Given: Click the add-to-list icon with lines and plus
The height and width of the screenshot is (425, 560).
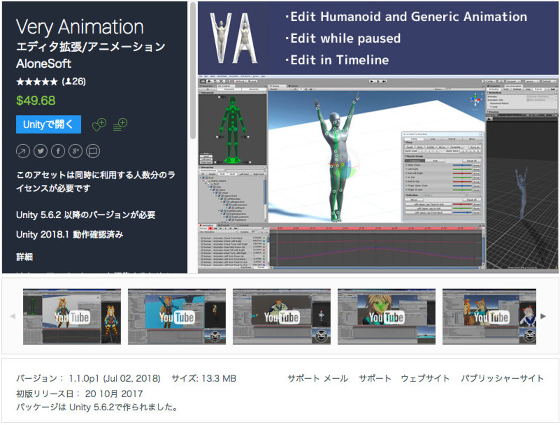Looking at the screenshot, I should click(120, 125).
